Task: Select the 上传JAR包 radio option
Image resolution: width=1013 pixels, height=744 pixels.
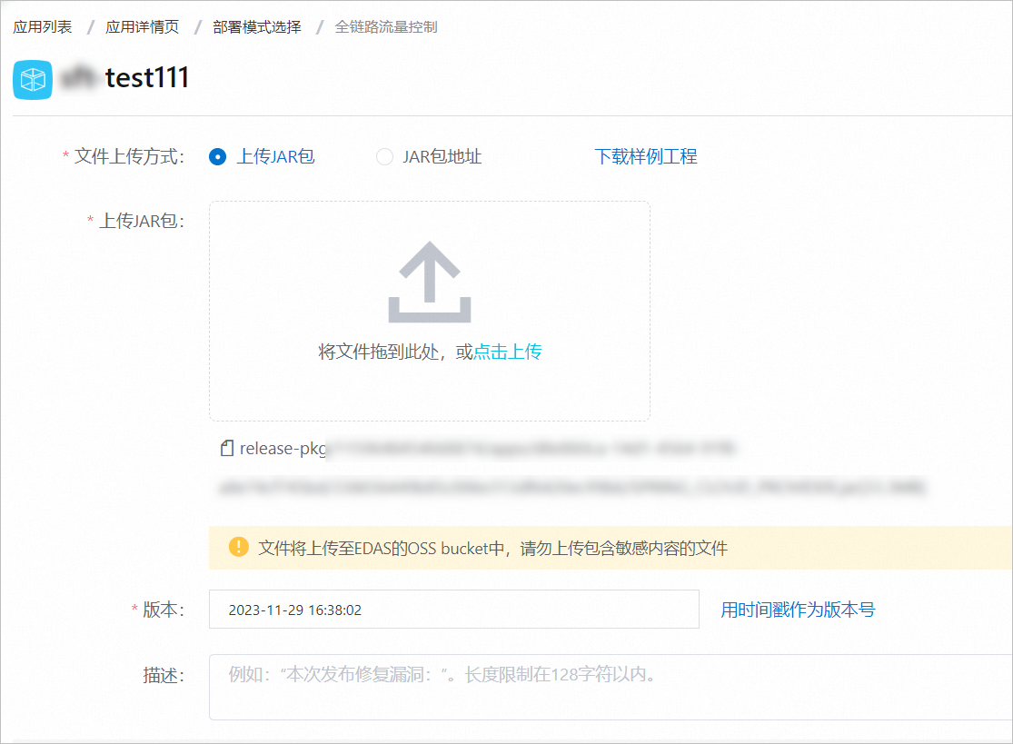Action: point(217,156)
